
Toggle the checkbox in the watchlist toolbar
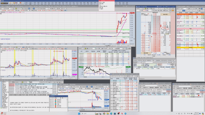pos(198,9)
